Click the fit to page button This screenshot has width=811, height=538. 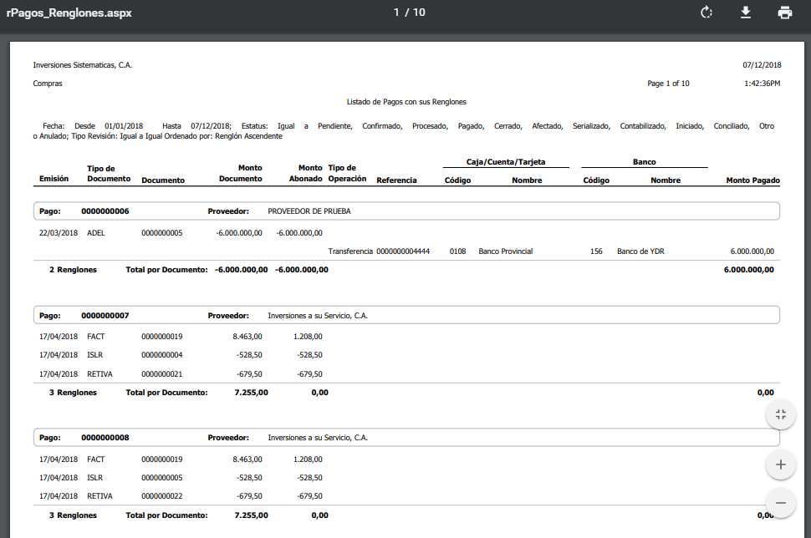(x=780, y=414)
